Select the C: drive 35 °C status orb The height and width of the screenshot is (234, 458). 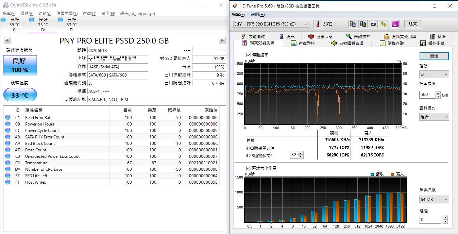[x=3, y=20]
